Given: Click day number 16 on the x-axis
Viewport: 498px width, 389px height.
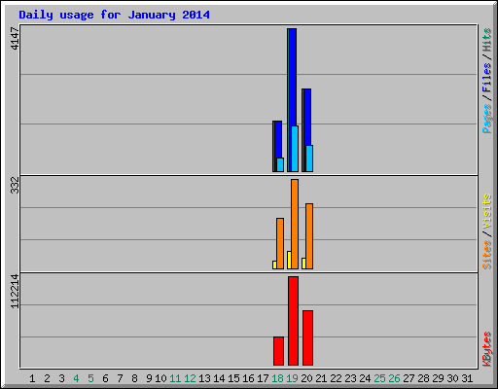Looking at the screenshot, I should coord(248,378).
